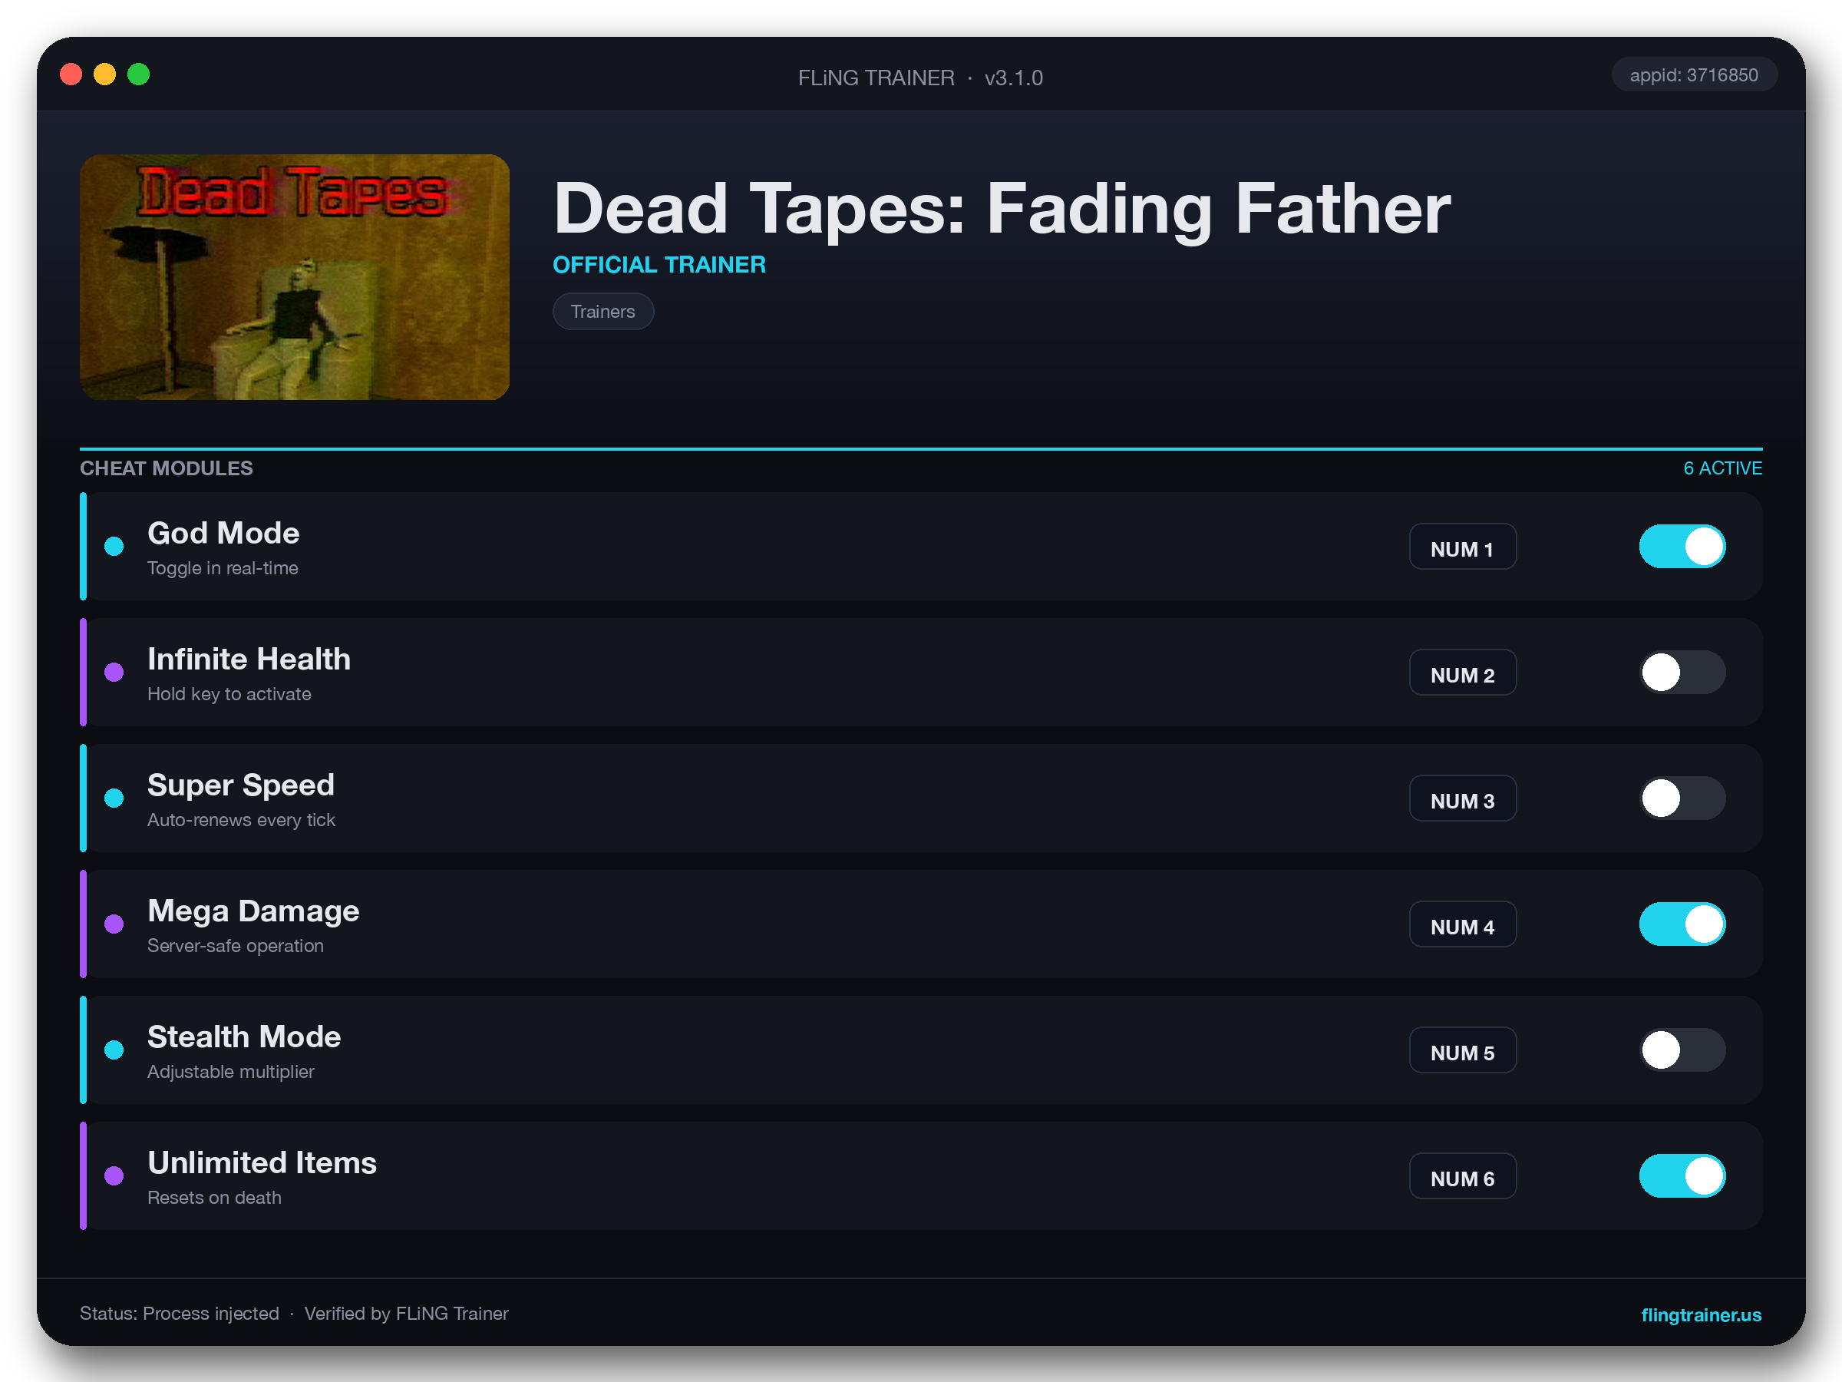
Task: Click the 'Server-safe operation' description
Action: 236,945
